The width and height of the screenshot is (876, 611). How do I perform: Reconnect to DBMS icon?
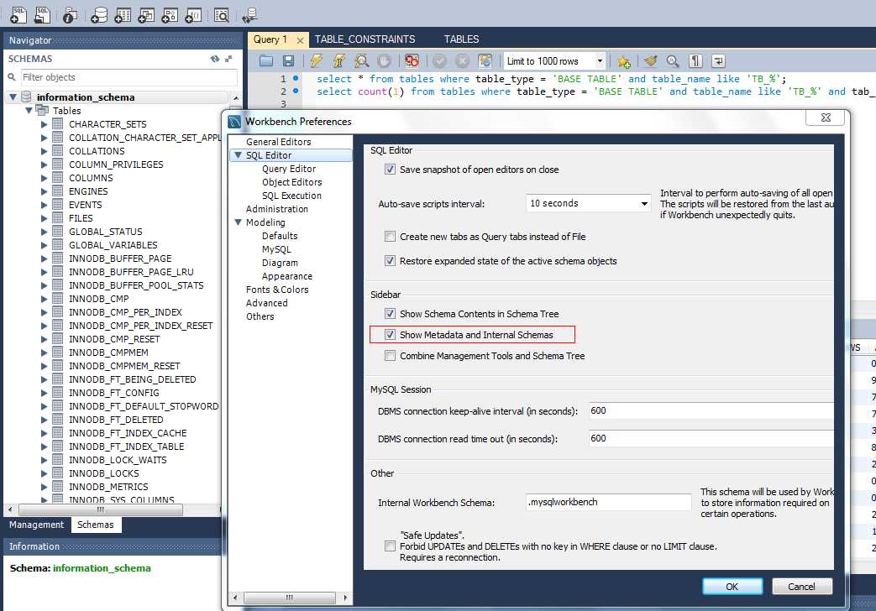click(249, 15)
